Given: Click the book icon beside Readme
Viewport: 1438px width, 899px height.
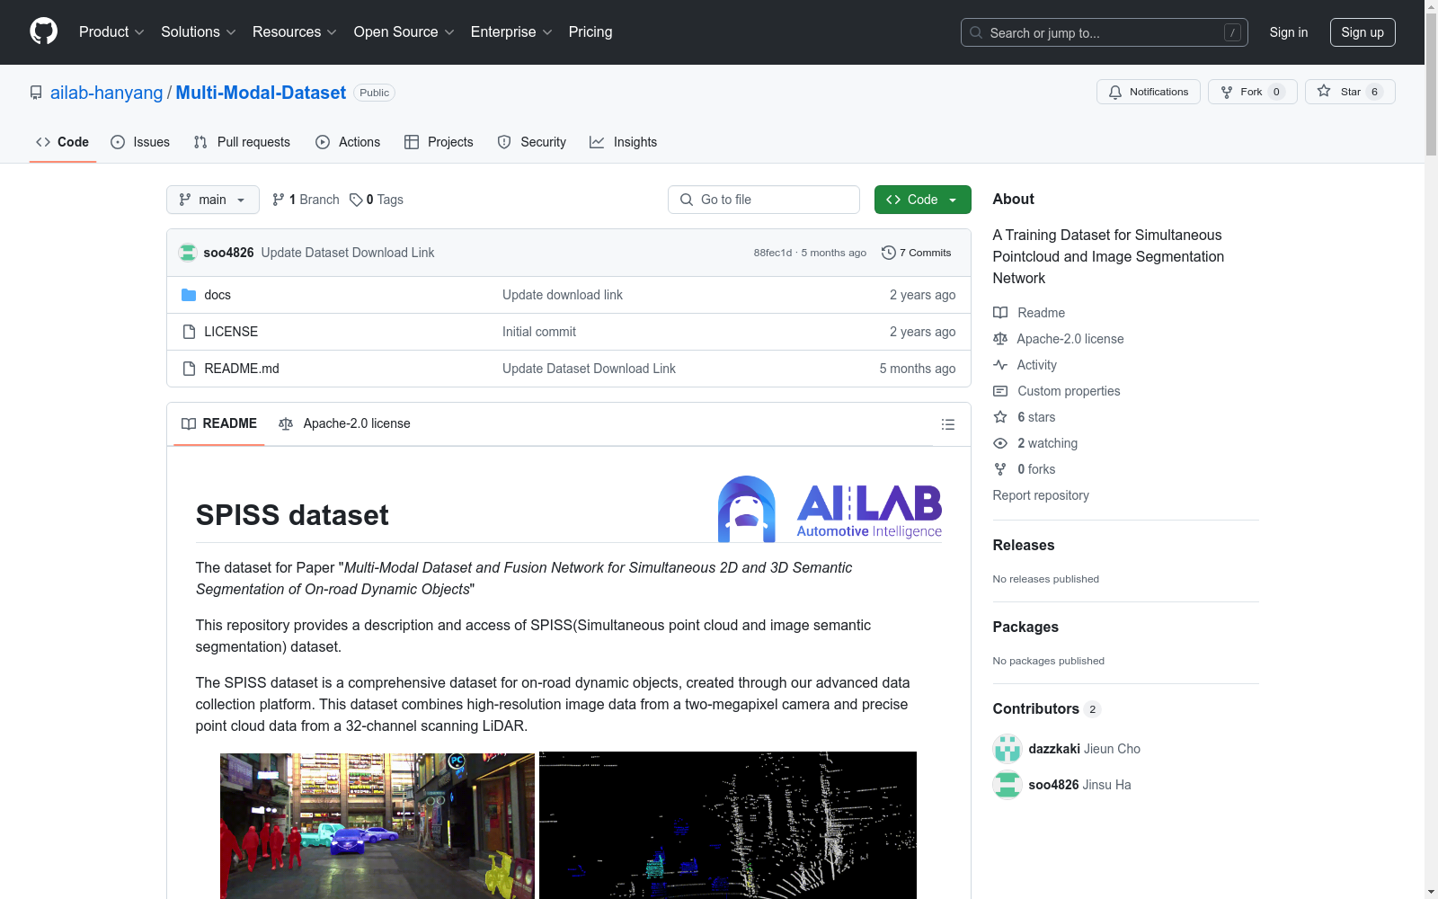Looking at the screenshot, I should pyautogui.click(x=1000, y=313).
